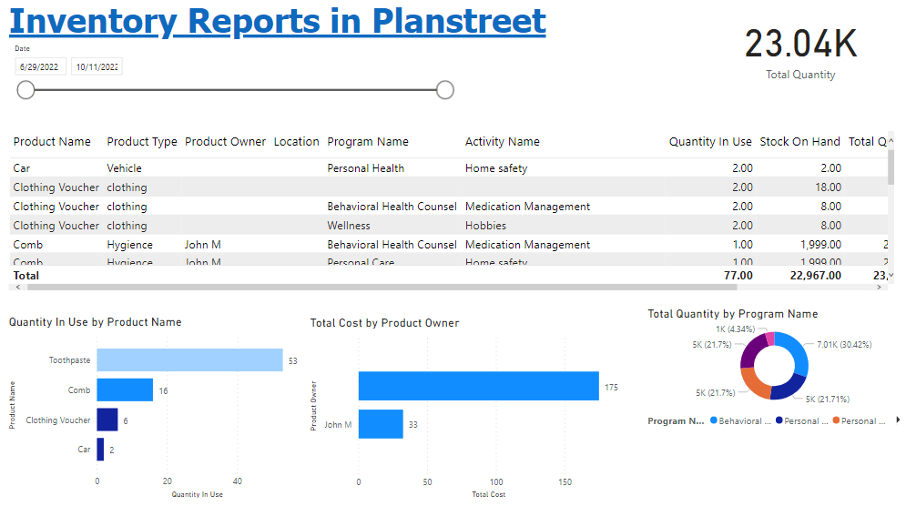Click the Total Cost by Product Owner title

click(385, 323)
